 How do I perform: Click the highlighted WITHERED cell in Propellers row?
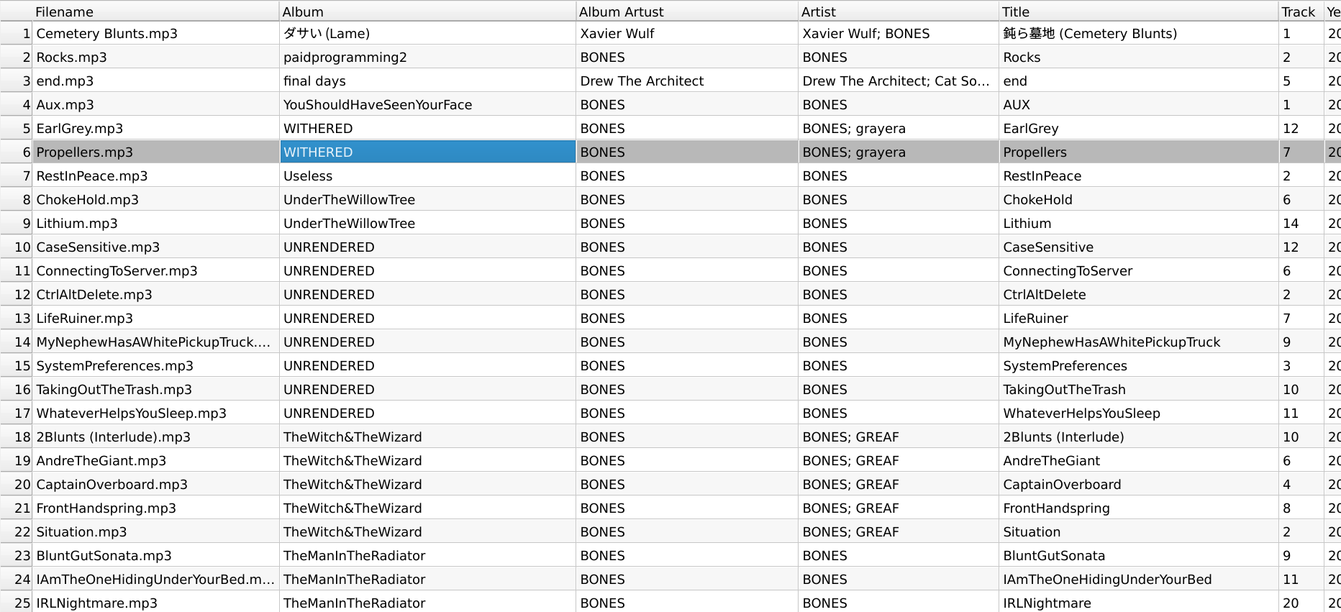click(427, 152)
